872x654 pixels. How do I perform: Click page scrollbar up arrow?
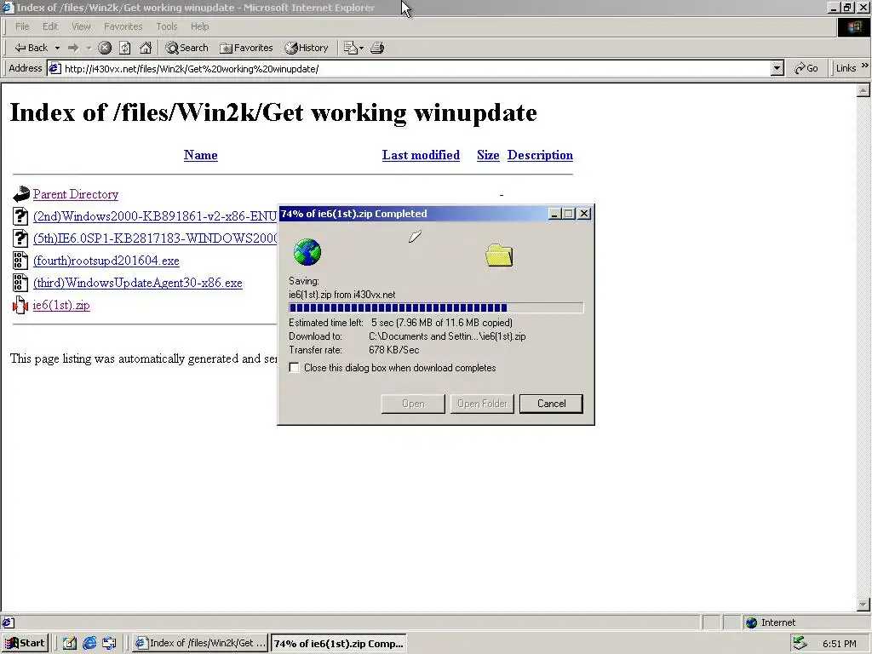click(x=863, y=90)
